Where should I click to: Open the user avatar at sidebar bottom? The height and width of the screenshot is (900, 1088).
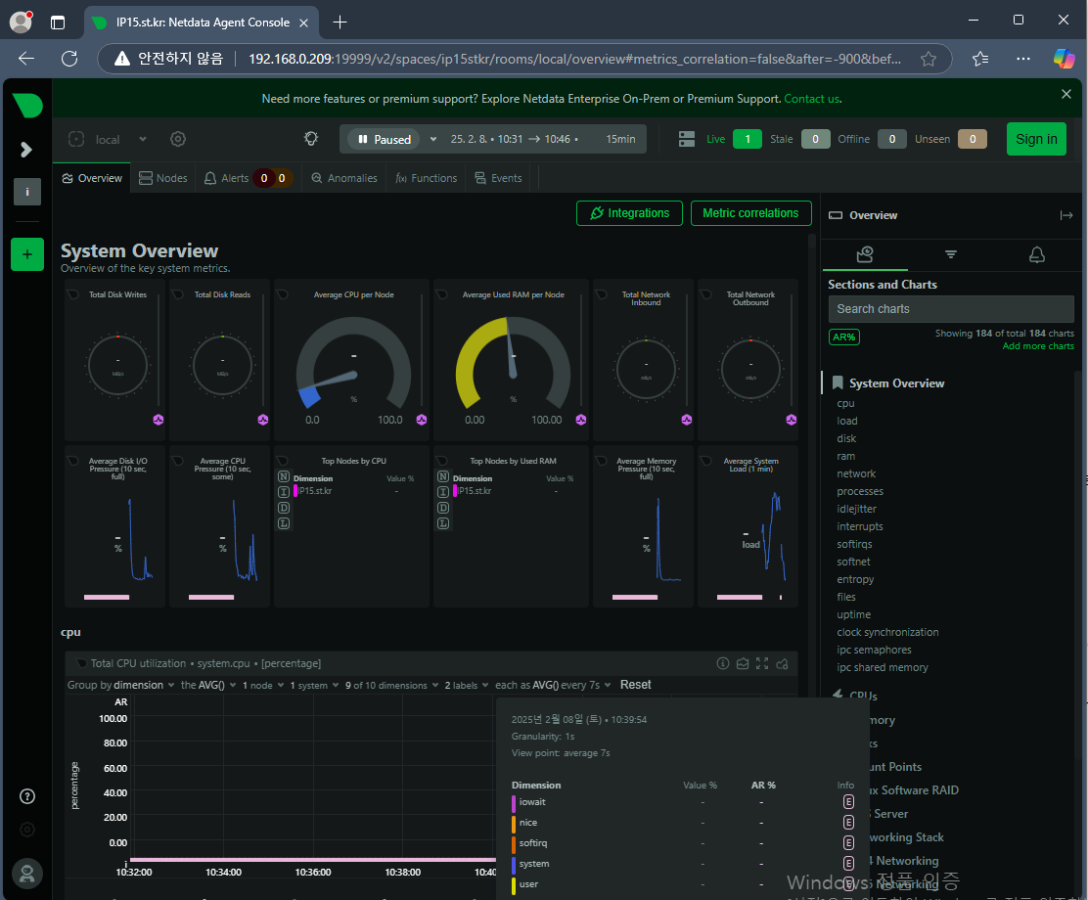tap(27, 874)
